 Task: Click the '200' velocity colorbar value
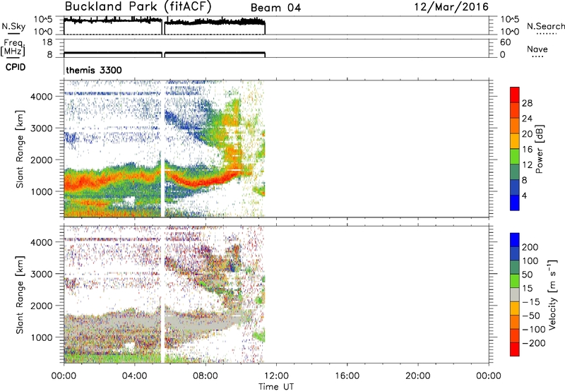click(x=530, y=247)
